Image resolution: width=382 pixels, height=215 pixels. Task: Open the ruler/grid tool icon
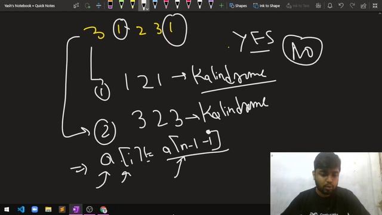click(x=318, y=5)
